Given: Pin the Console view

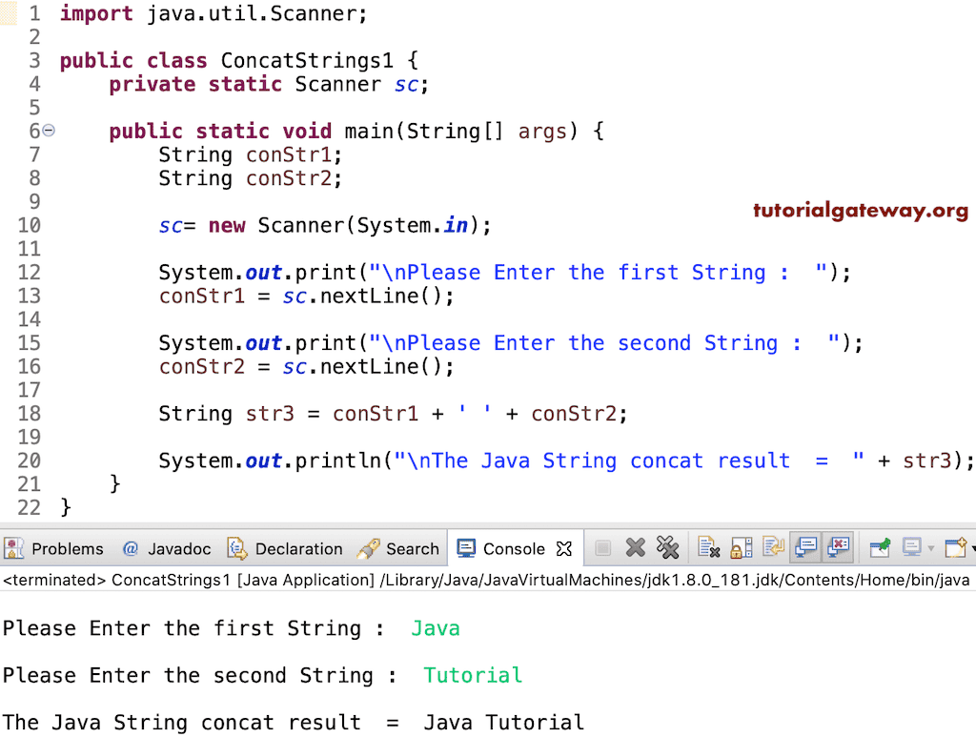Looking at the screenshot, I should click(x=879, y=548).
